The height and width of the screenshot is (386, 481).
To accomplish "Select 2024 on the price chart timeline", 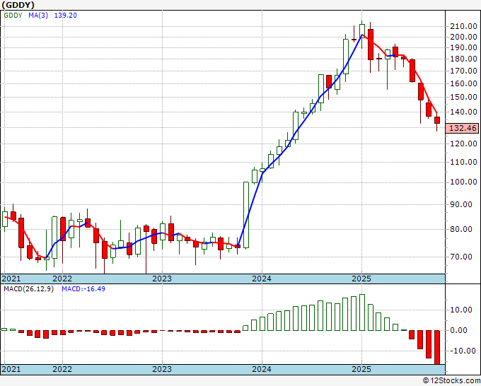I will coord(262,279).
